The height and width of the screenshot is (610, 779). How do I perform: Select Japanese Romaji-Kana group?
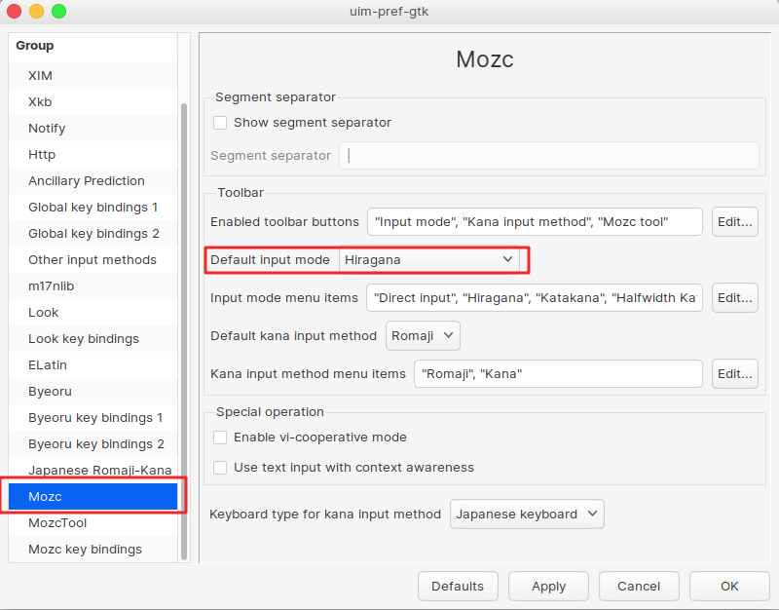tap(93, 471)
